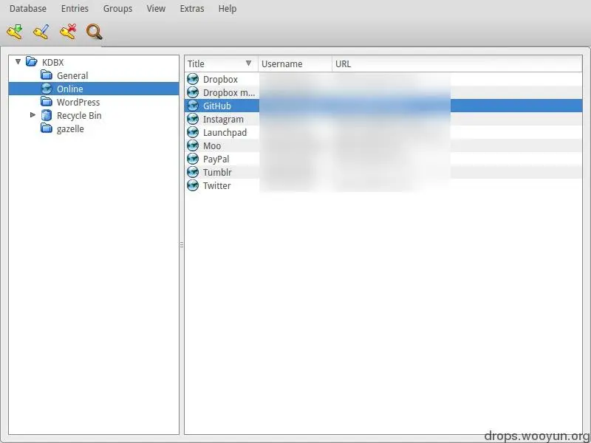Toggle sort arrow in Title column
Viewport: 591px width, 443px height.
pos(248,63)
